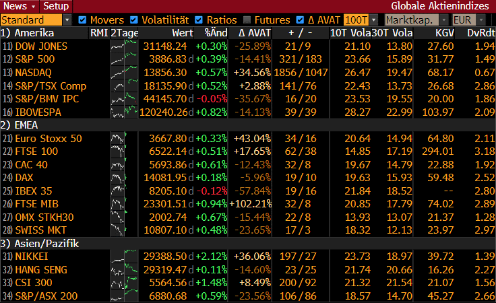Click the NIKKEI value 29388.50

point(165,257)
